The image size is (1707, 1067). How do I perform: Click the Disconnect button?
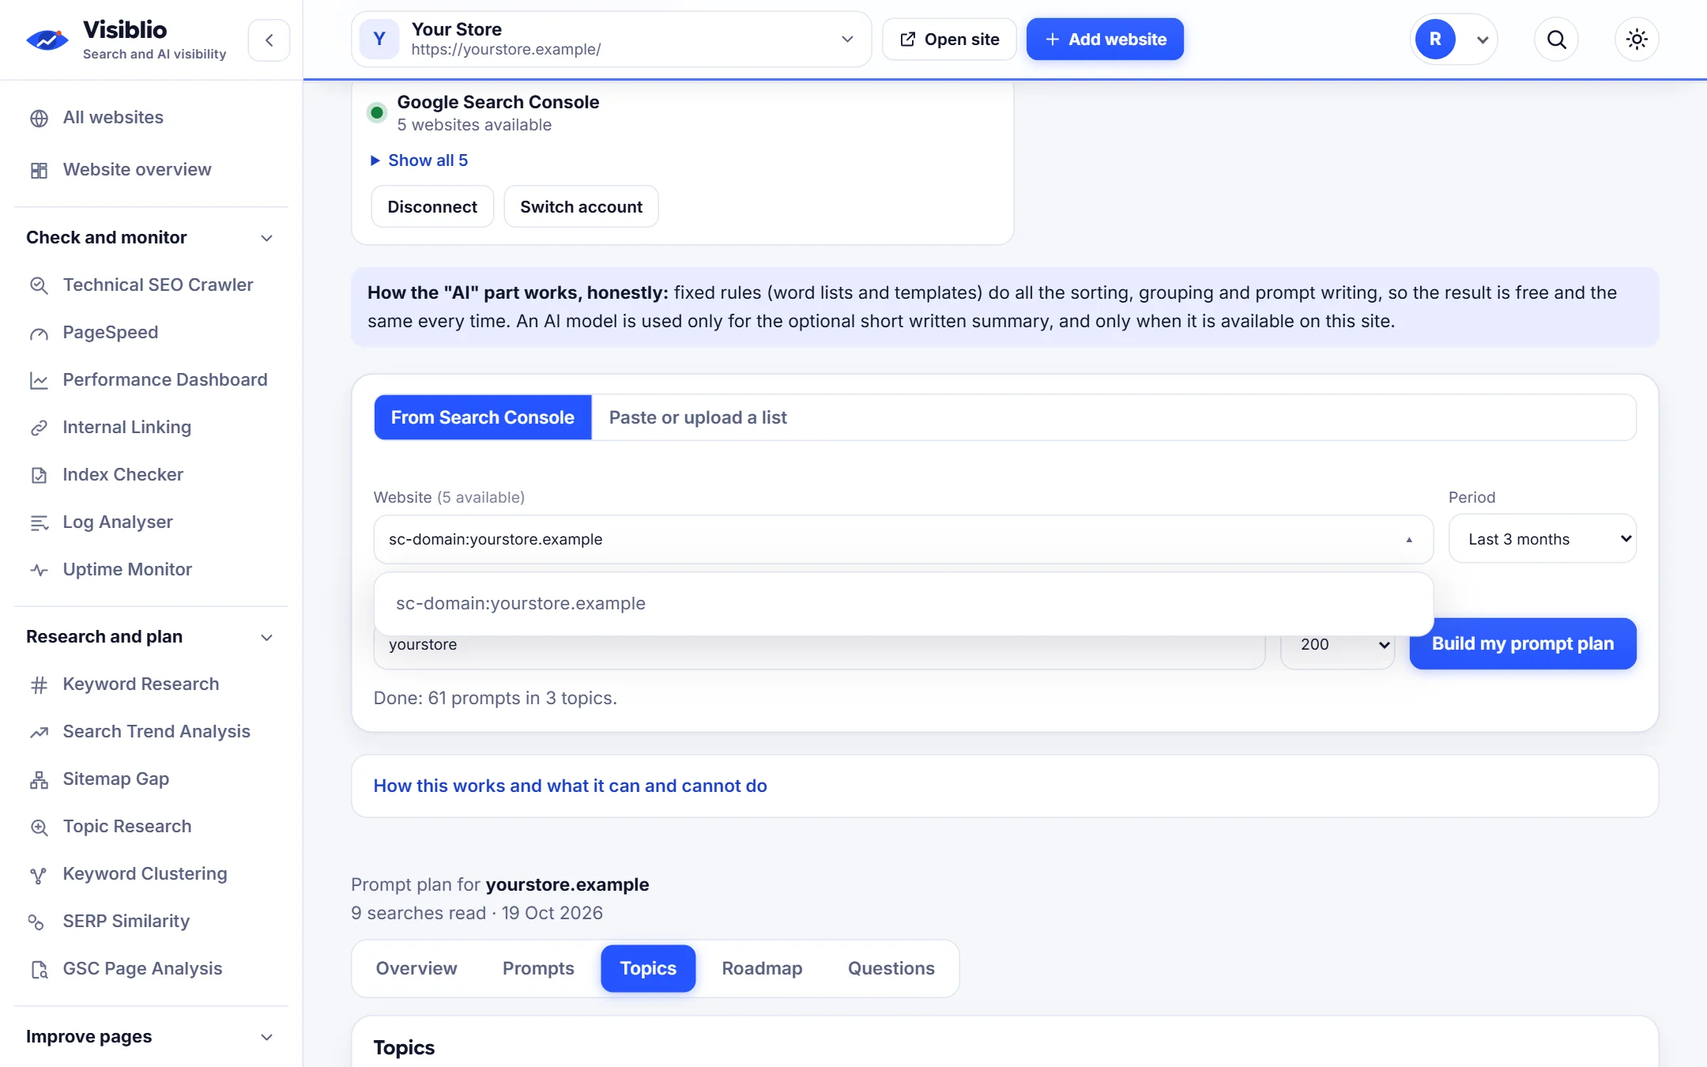(432, 207)
